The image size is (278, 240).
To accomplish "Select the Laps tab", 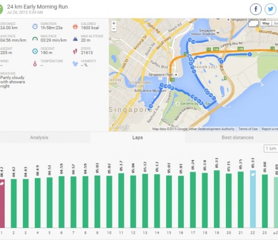I will [x=137, y=138].
